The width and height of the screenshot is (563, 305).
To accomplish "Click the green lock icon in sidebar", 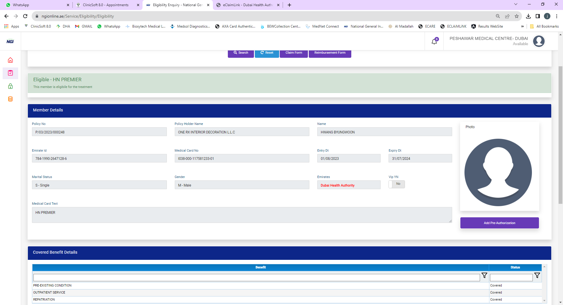I will click(10, 86).
